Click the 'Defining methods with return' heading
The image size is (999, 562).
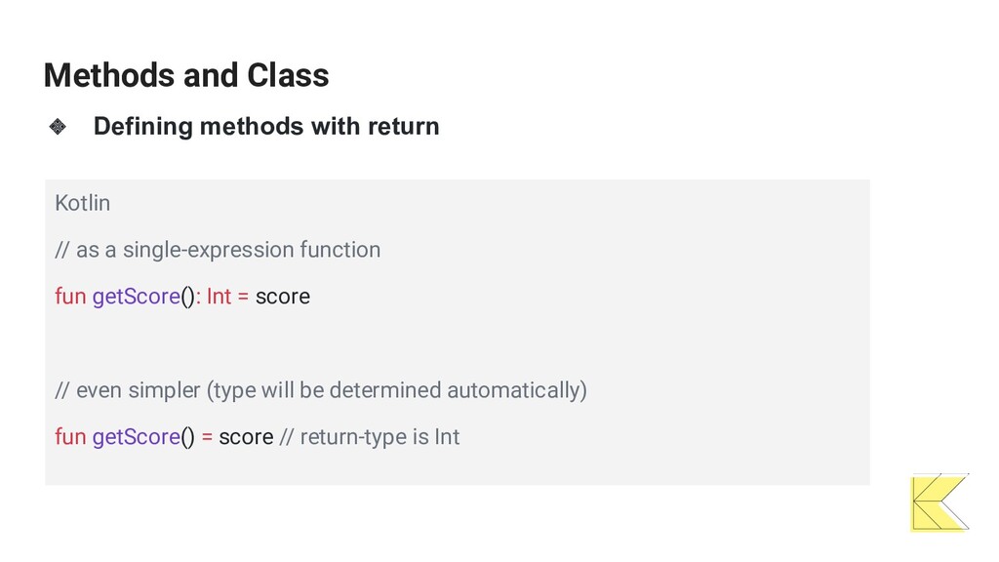pos(266,126)
